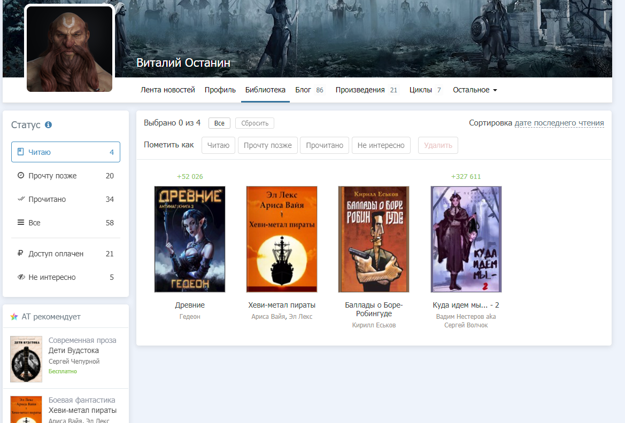Click the info icon next to Статус
The height and width of the screenshot is (423, 625).
click(x=48, y=125)
